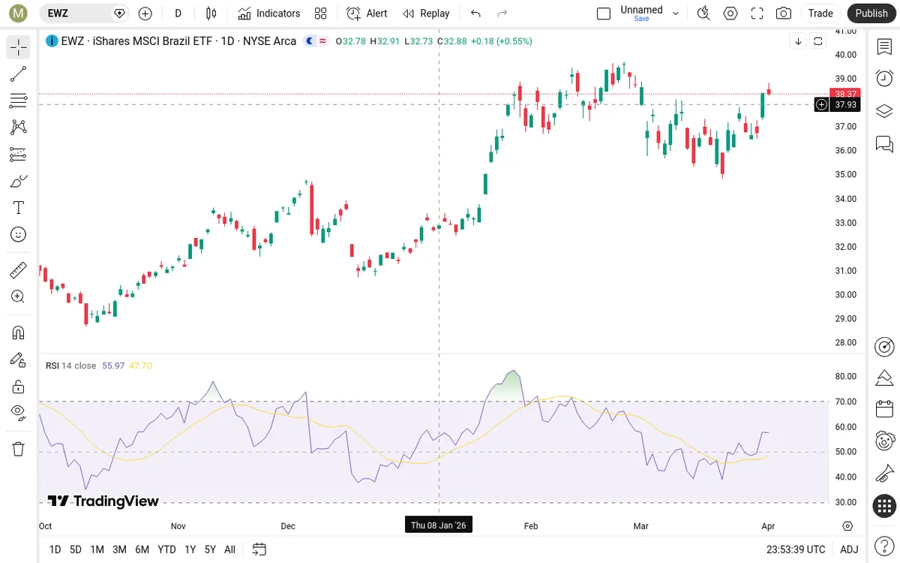Screen dimensions: 900x563
Task: Lock all drawing tools
Action: click(x=19, y=387)
